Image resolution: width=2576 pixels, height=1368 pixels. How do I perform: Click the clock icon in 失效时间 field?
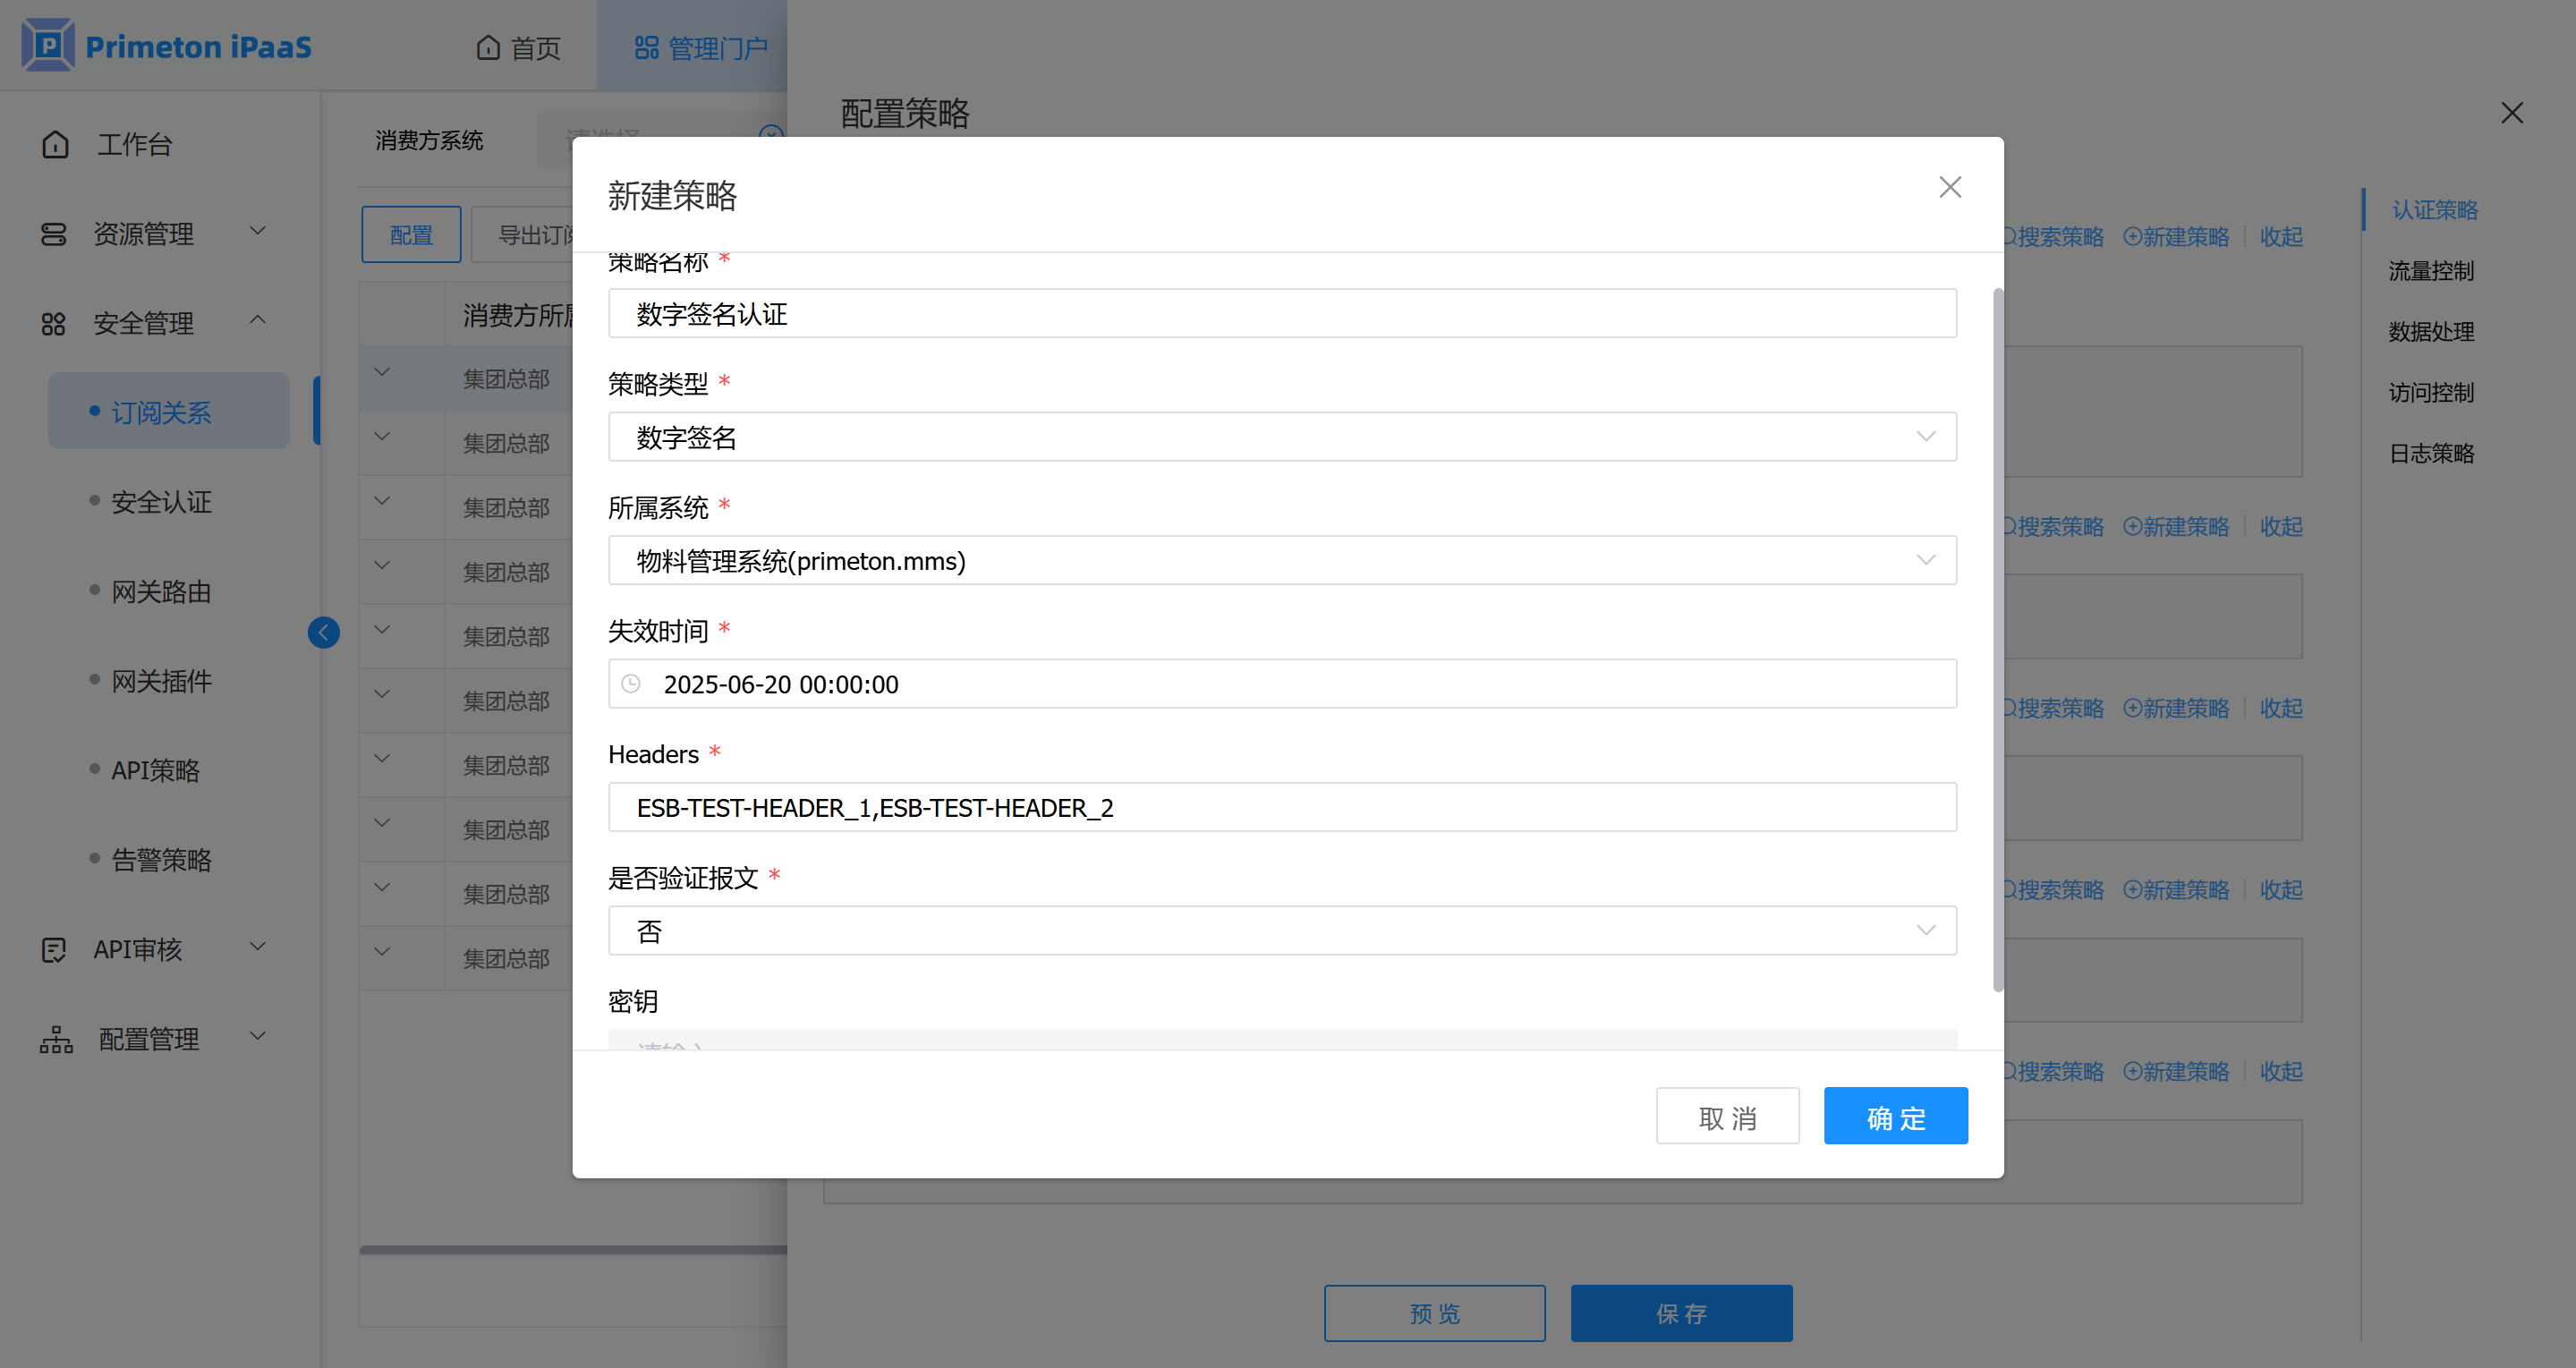pyautogui.click(x=631, y=684)
